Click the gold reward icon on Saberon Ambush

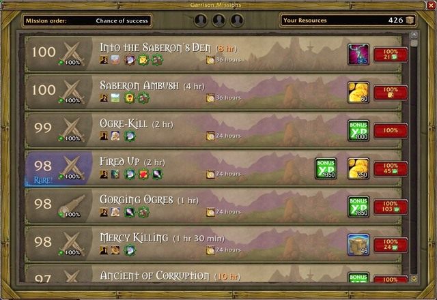[358, 93]
